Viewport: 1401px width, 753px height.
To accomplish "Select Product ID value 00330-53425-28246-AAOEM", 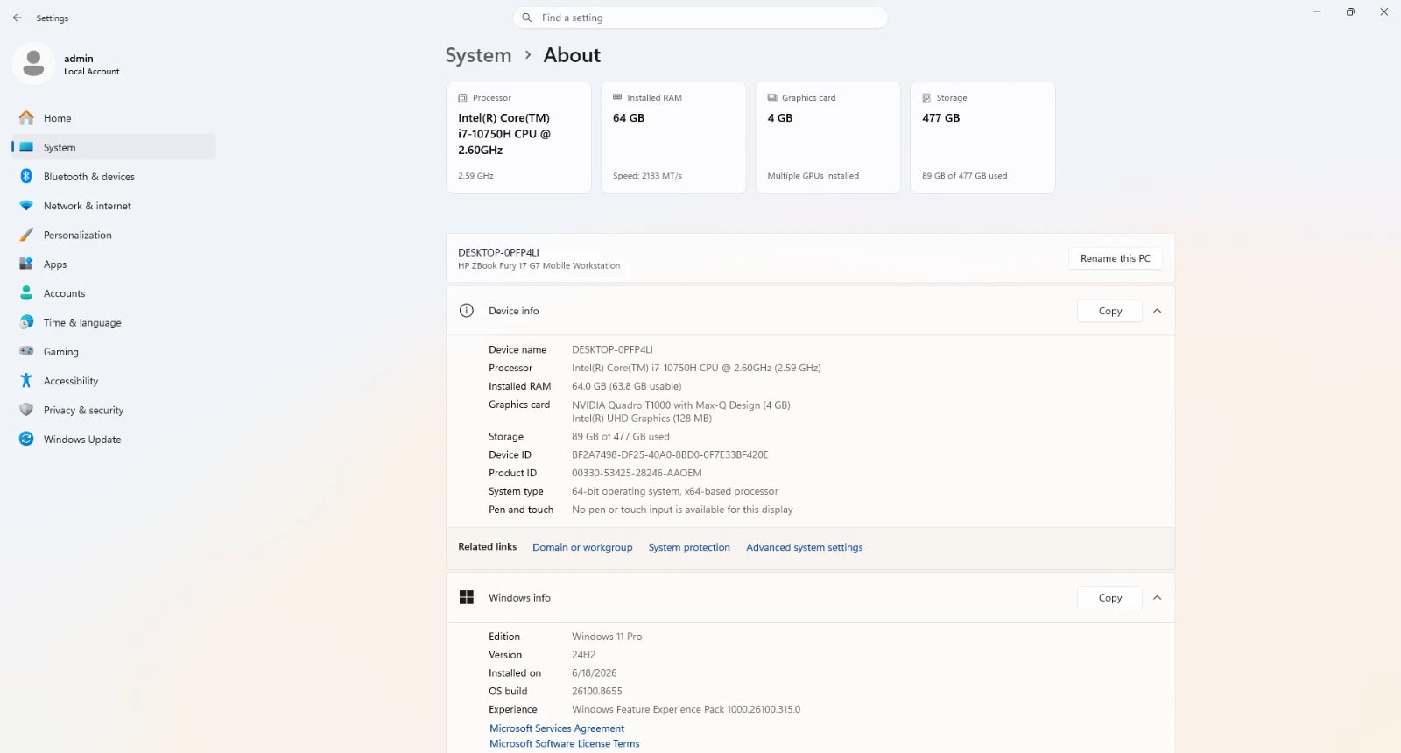I will coord(637,473).
